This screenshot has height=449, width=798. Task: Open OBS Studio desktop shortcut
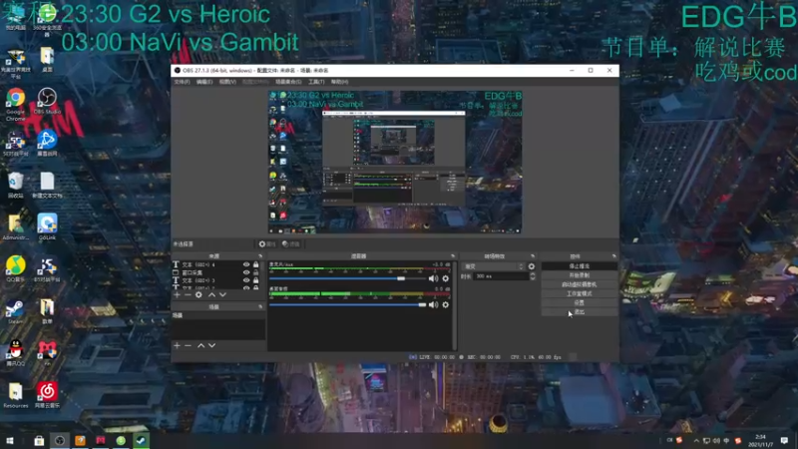click(47, 101)
